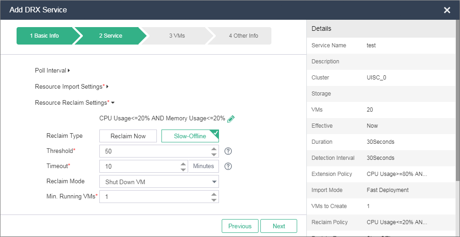Go to step 1 Basic Info

[x=45, y=36]
